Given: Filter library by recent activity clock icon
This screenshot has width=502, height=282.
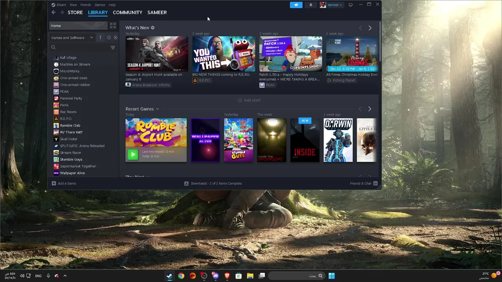Looking at the screenshot, I should tap(109, 38).
